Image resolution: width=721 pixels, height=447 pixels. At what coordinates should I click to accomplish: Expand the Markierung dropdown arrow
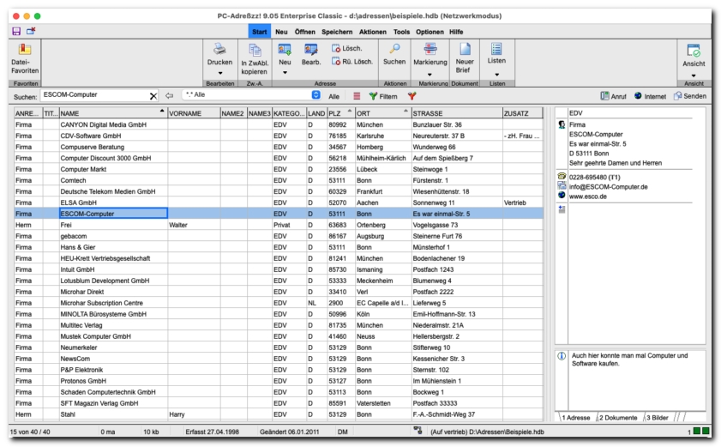point(430,74)
